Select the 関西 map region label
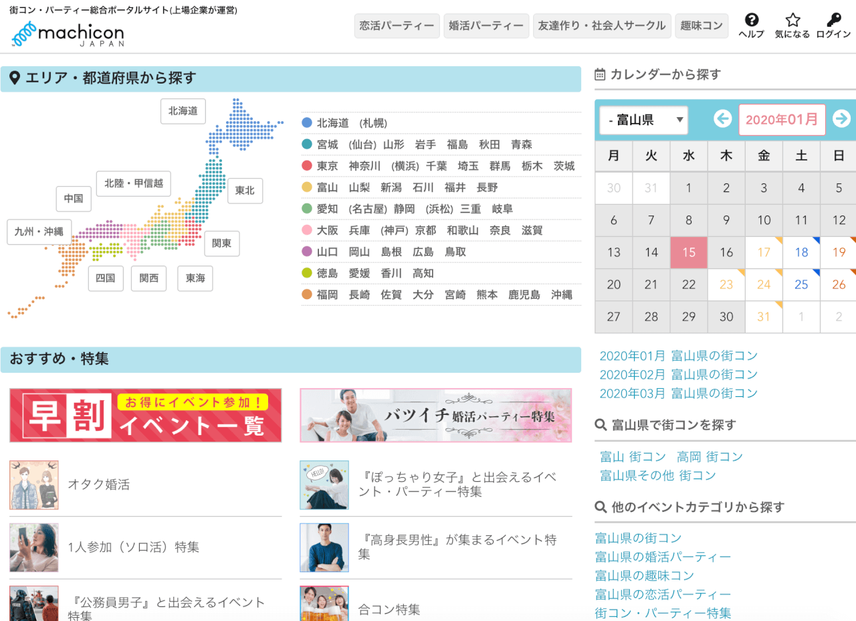 (x=148, y=278)
